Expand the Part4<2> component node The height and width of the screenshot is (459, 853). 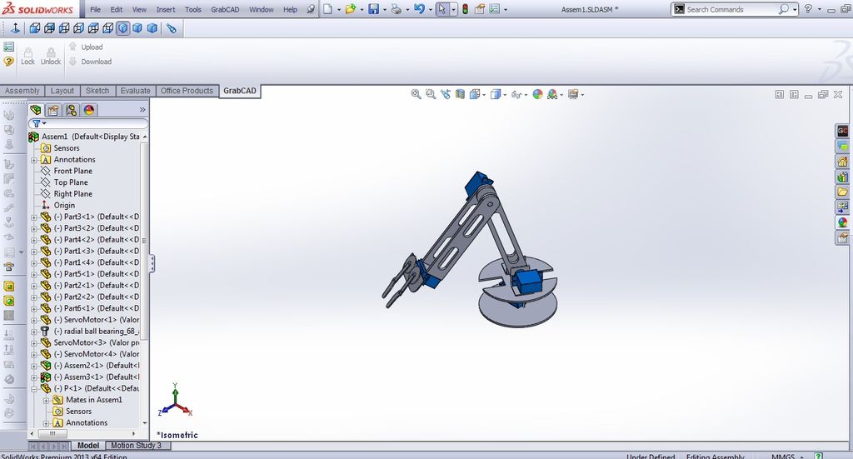[34, 240]
